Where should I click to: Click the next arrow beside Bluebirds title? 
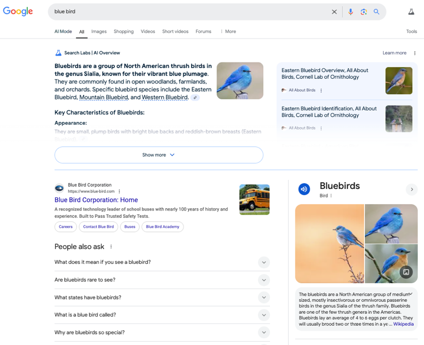click(411, 190)
